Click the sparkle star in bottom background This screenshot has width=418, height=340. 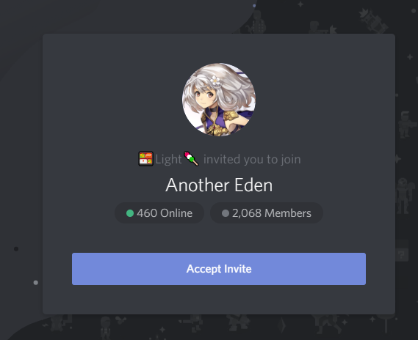(x=162, y=330)
